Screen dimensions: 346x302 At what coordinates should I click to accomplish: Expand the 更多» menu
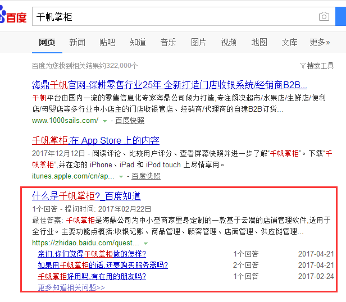coord(320,42)
